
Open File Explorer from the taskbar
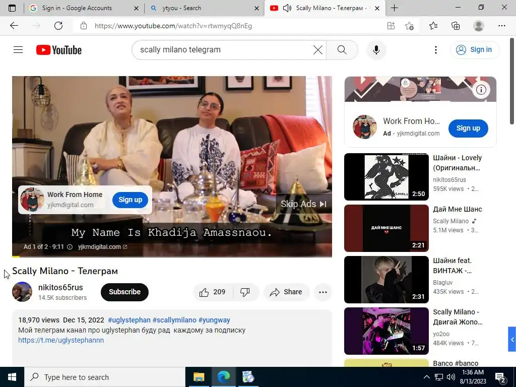[199, 377]
